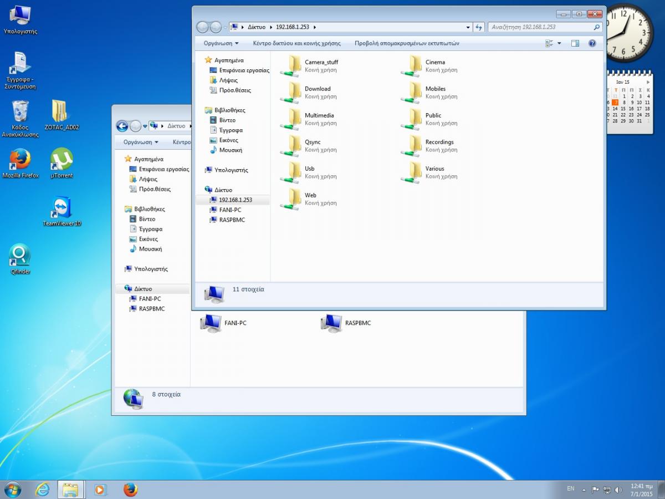The width and height of the screenshot is (665, 499).
Task: Open the FANI-PC computer icon in the rear window file pane
Action: [223, 323]
